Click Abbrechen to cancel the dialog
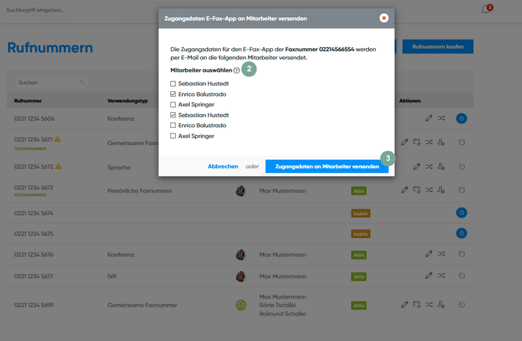 [x=223, y=166]
